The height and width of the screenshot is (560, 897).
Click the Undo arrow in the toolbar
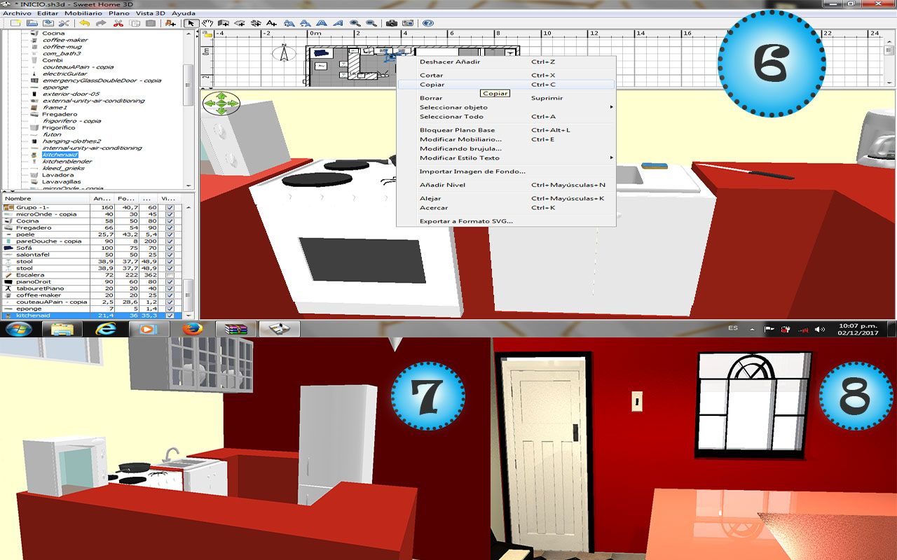(85, 23)
